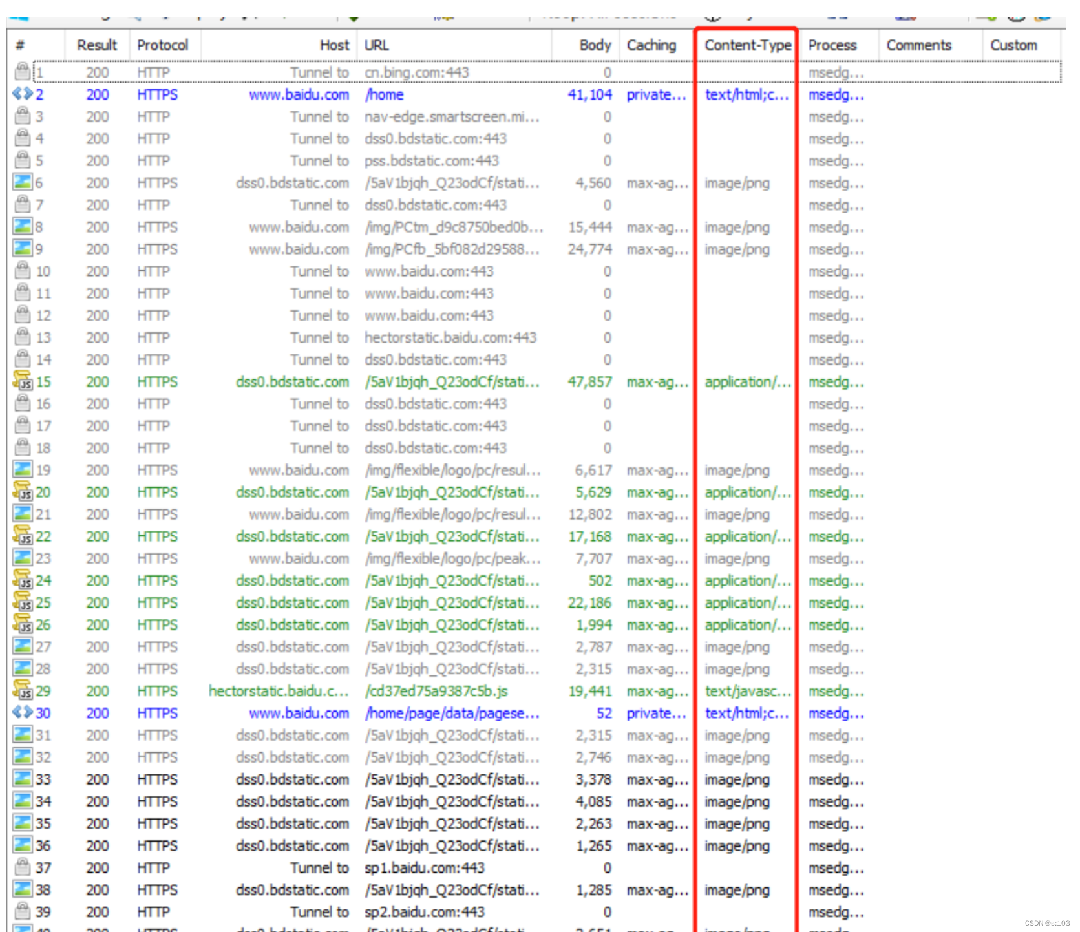
Task: Select the image icon of session 36
Action: point(23,845)
